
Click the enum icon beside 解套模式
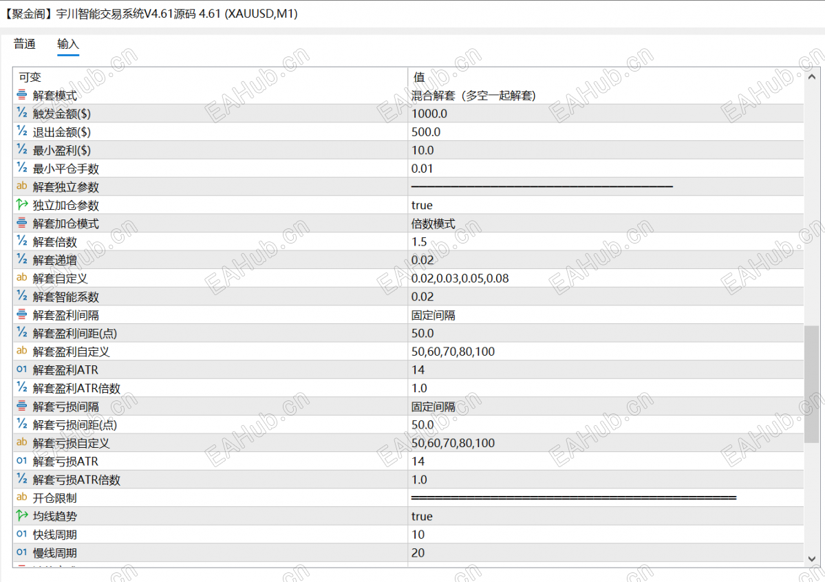(21, 95)
